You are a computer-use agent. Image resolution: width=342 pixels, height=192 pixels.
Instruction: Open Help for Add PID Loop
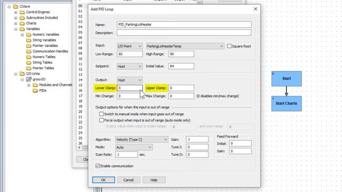[x=154, y=180]
